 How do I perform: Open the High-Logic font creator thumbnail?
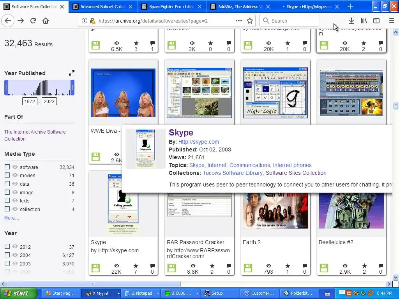click(275, 93)
